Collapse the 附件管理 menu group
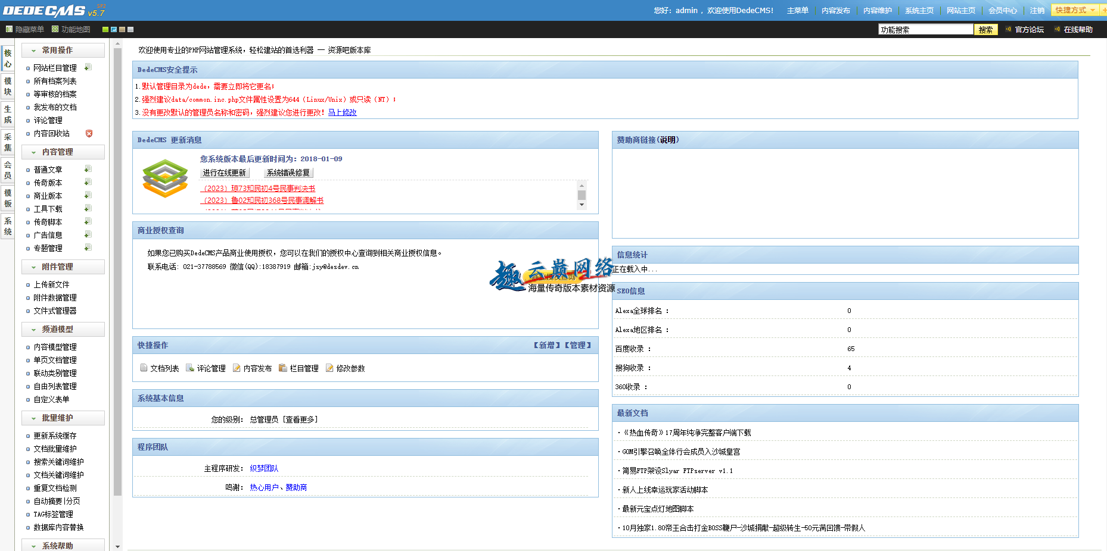The height and width of the screenshot is (551, 1107). (63, 267)
